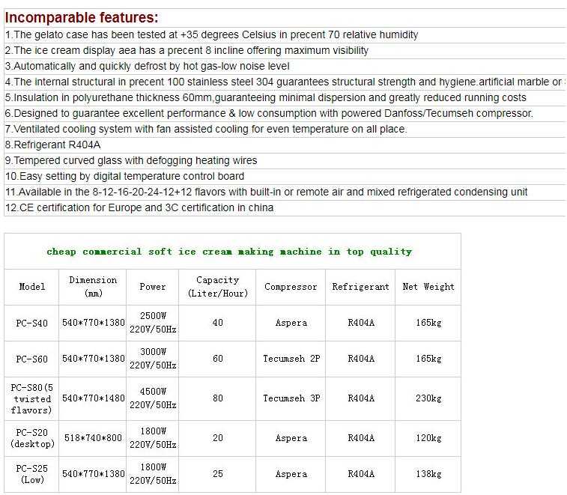Viewport: 567px width, 495px height.
Task: Click feature line 8 "Refrigerant R404A"
Action: point(51,145)
